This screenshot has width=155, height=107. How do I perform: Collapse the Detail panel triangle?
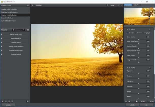click(x=127, y=30)
